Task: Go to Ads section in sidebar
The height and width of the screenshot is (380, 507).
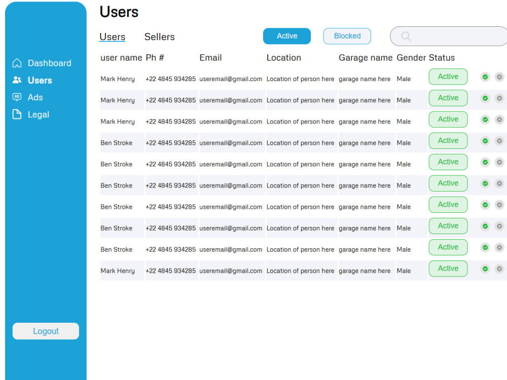Action: (x=35, y=97)
